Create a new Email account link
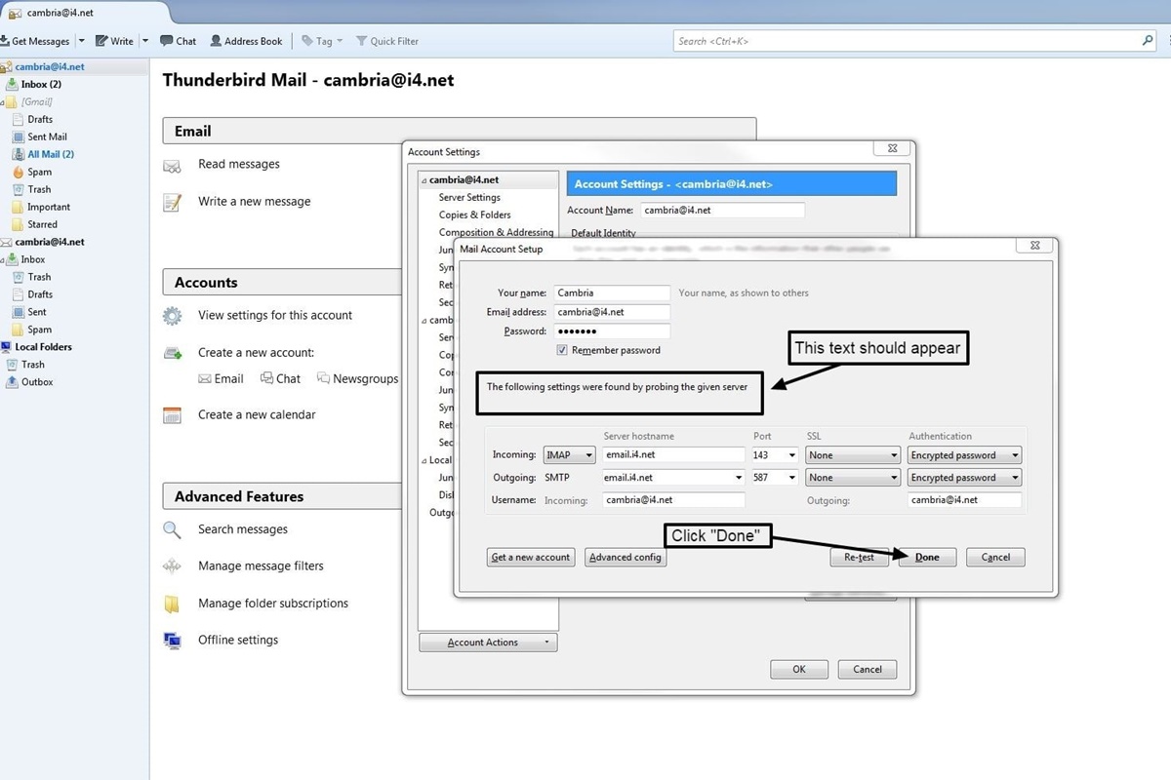 click(x=221, y=378)
